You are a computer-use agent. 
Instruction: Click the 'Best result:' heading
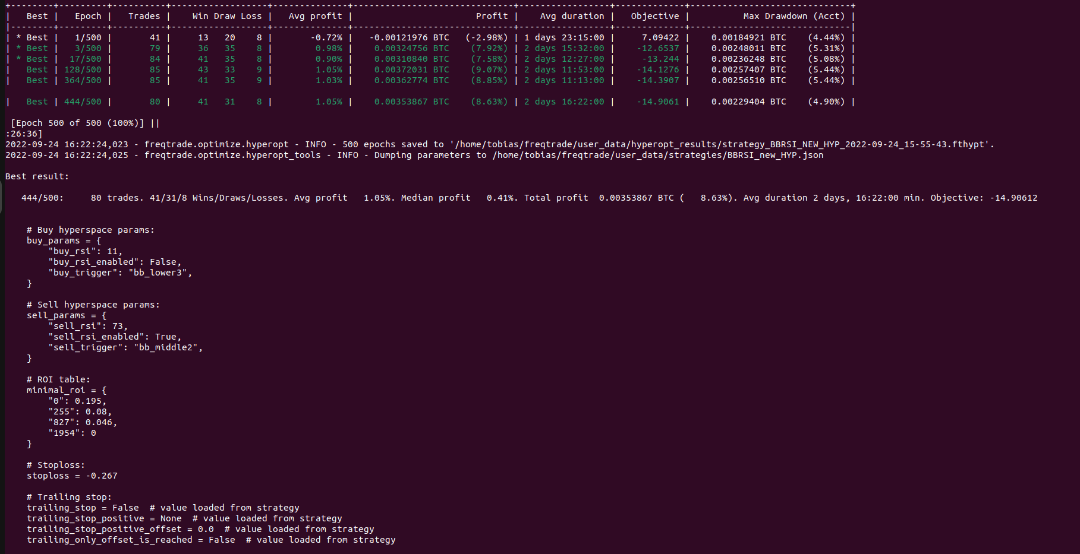pos(37,176)
